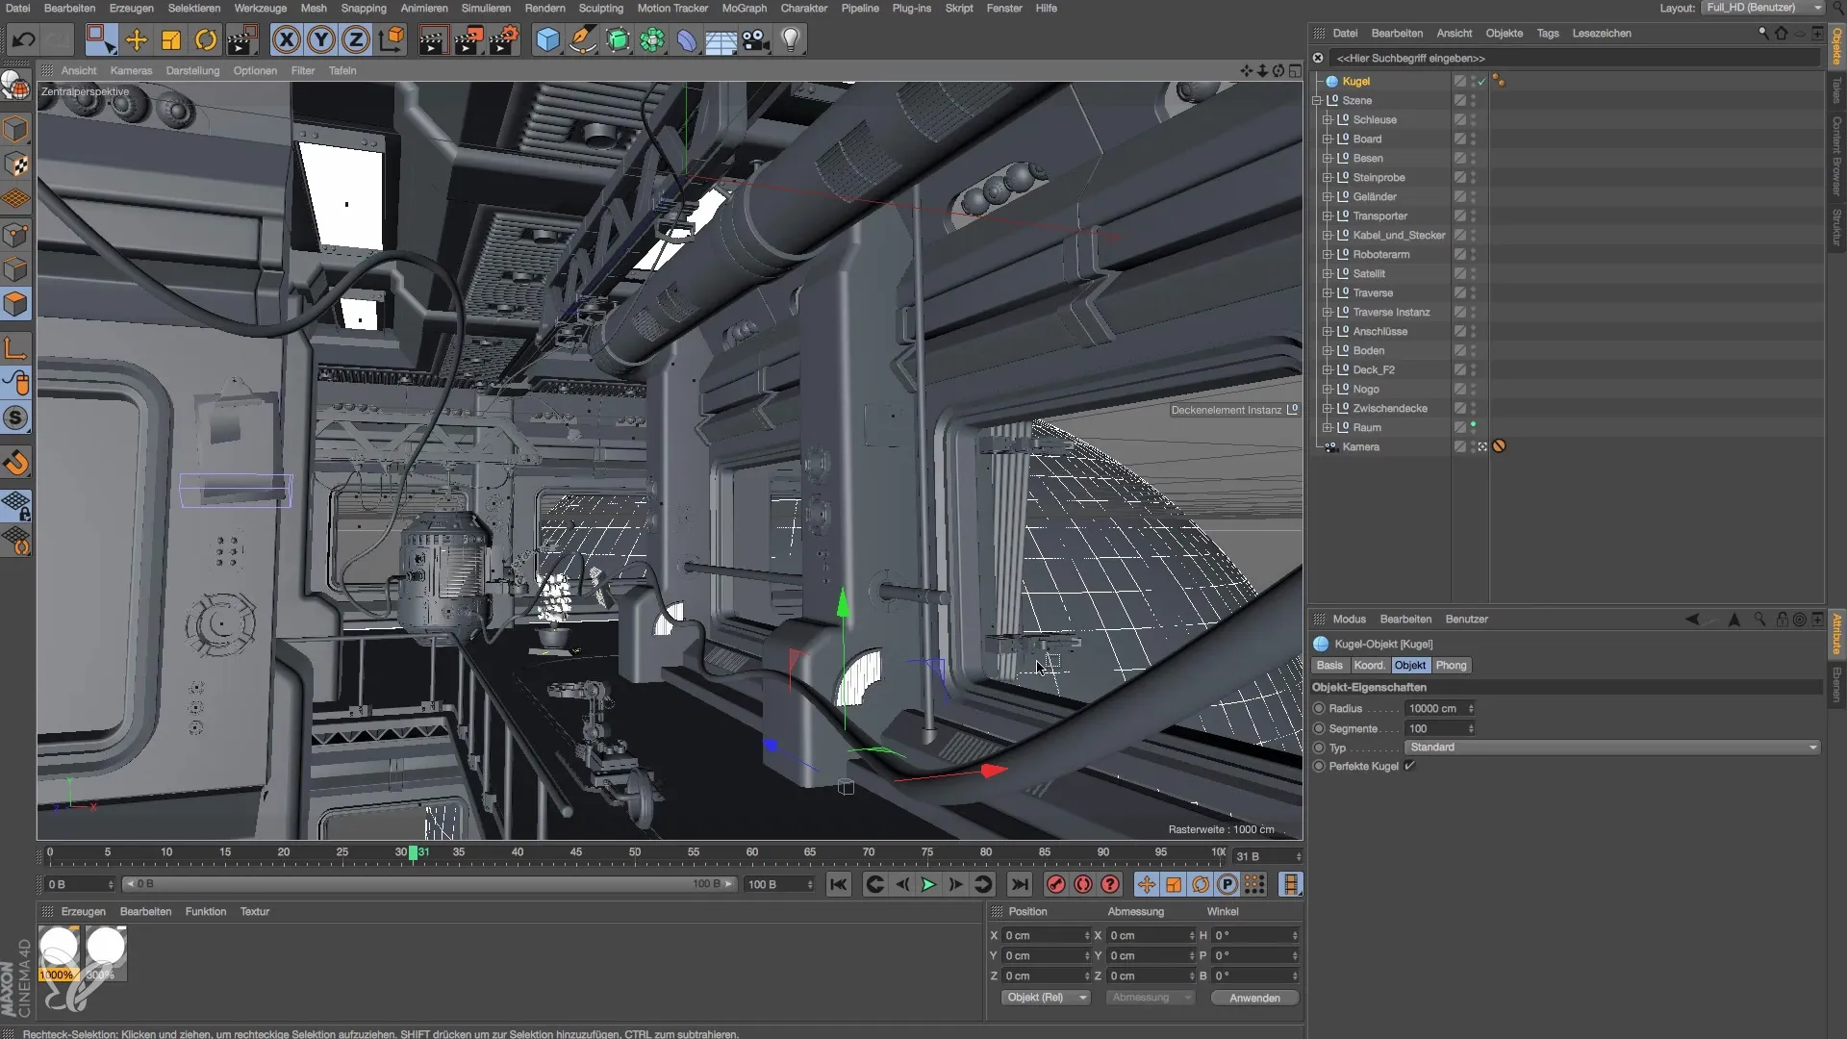
Task: Click the coordinate system icon
Action: [392, 39]
